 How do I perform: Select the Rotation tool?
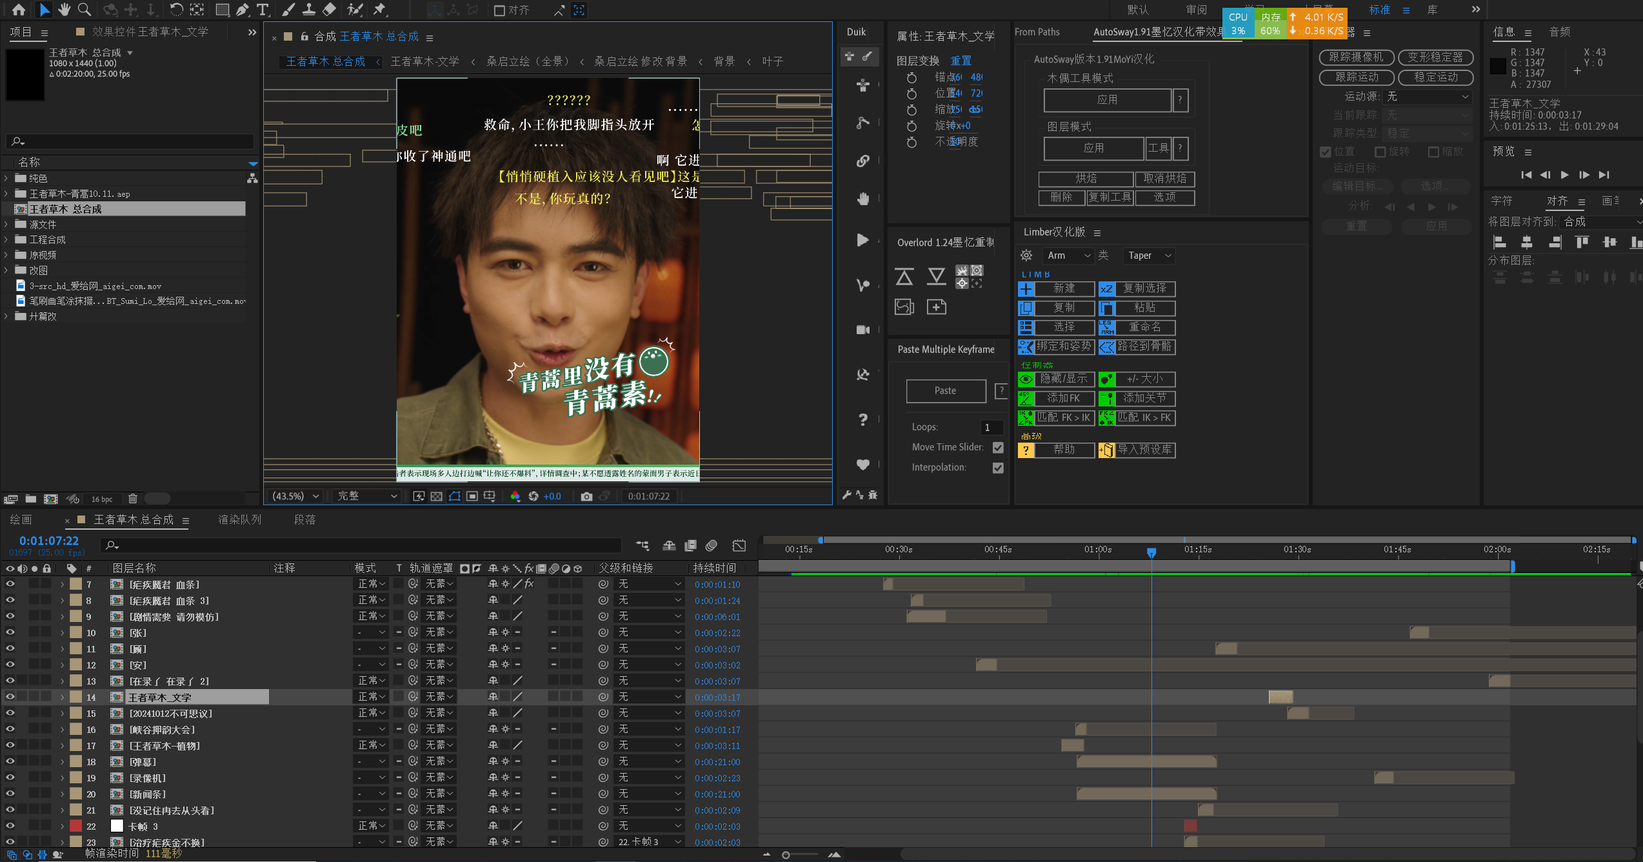(x=176, y=10)
